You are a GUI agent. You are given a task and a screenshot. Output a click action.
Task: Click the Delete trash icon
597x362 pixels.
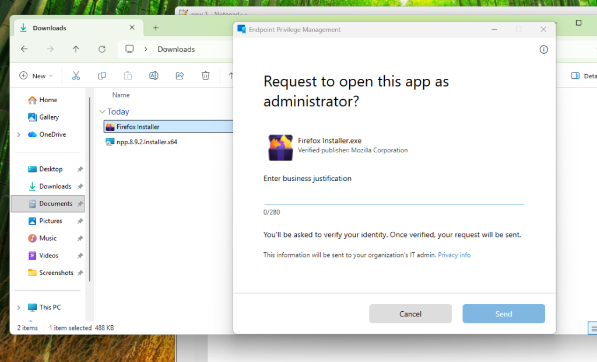pos(206,76)
